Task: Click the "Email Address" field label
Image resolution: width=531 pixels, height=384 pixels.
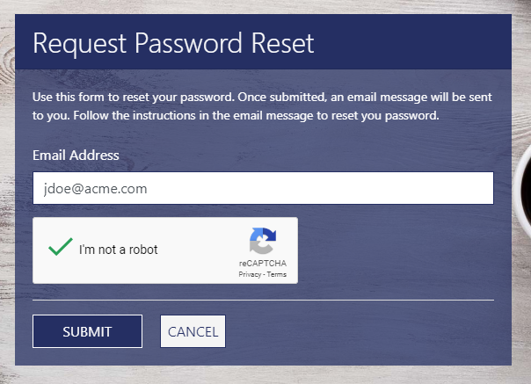Action: tap(76, 156)
